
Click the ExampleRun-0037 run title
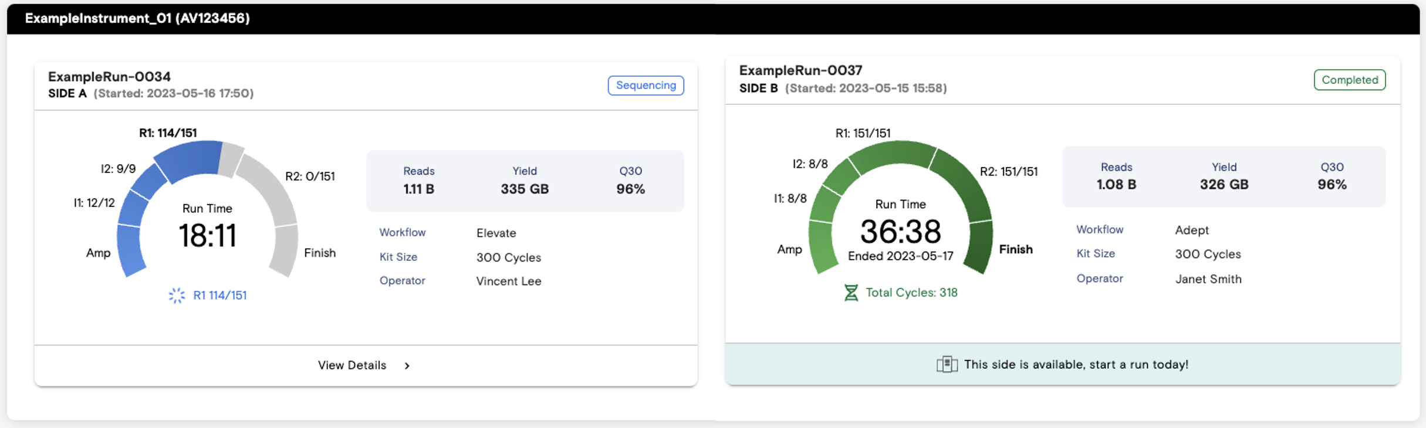tap(800, 70)
